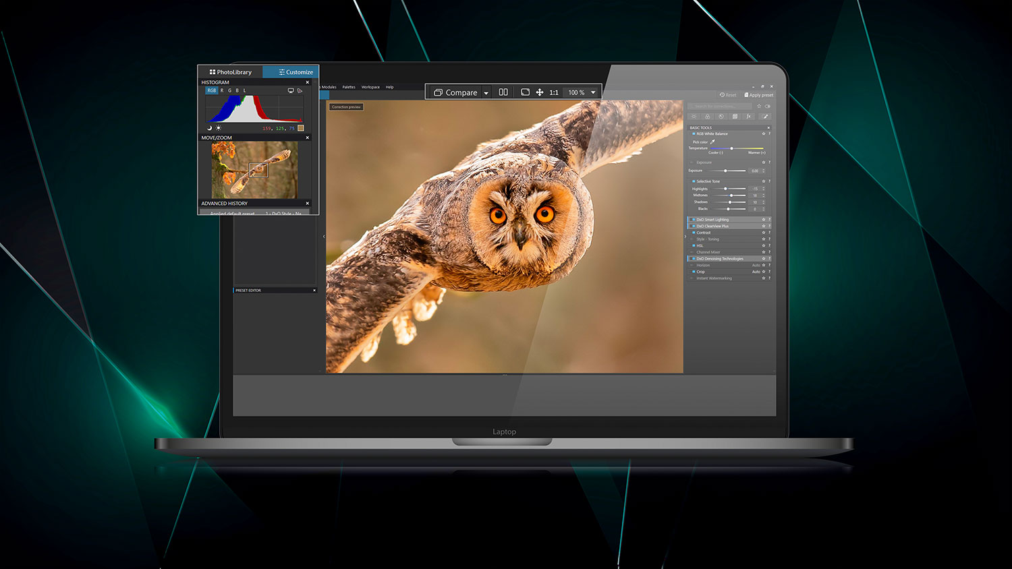Open the Help menu
This screenshot has width=1012, height=569.
coord(390,87)
